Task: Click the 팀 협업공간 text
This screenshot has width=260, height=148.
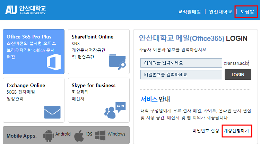Action: 83,57
